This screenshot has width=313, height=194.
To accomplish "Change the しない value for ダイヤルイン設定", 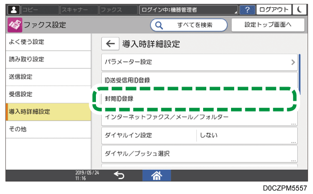I will click(x=247, y=135).
